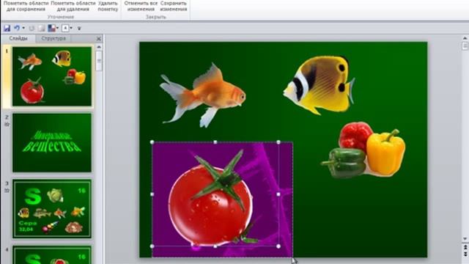Click the left-middle marquee handle
The image size is (469, 264).
152,194
